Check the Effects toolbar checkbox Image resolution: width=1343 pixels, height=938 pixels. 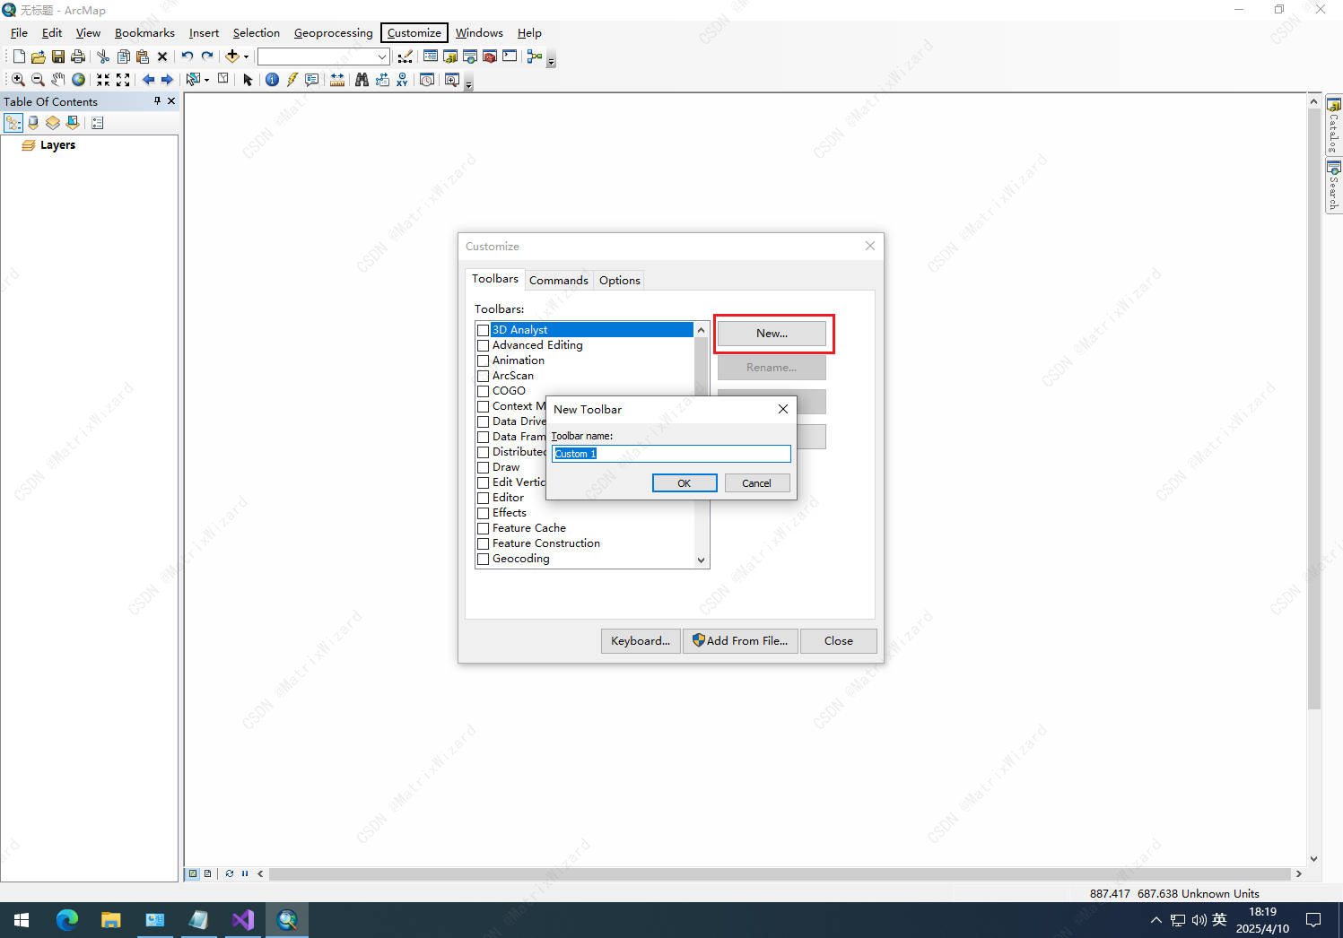[x=483, y=513]
